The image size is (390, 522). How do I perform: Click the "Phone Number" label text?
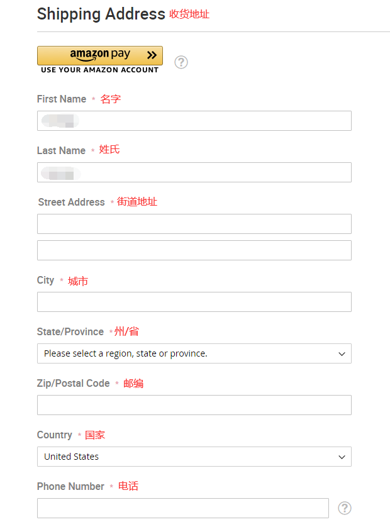pyautogui.click(x=70, y=486)
